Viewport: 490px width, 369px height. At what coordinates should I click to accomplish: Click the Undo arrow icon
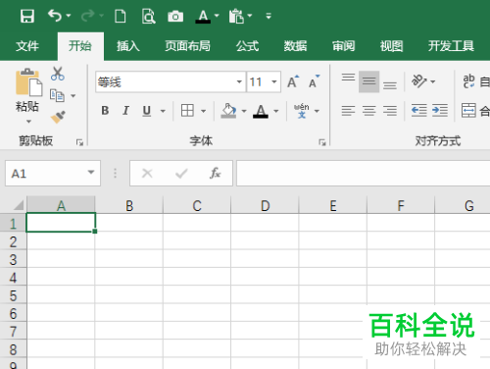point(55,16)
